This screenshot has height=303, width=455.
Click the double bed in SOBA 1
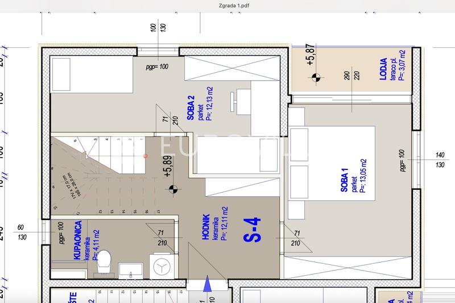coord(332,164)
